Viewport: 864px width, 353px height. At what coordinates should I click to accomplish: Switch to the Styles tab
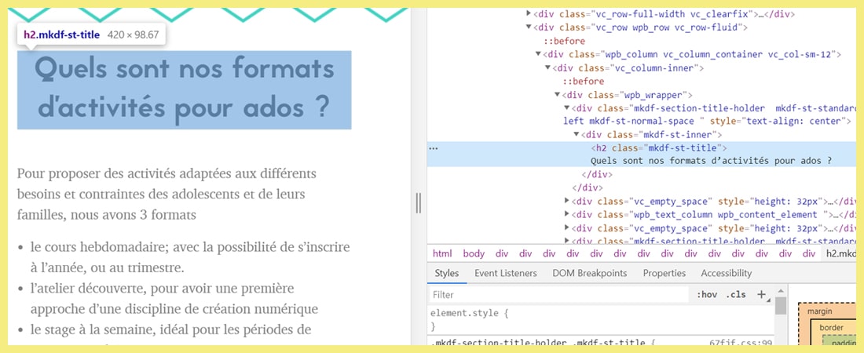(446, 273)
